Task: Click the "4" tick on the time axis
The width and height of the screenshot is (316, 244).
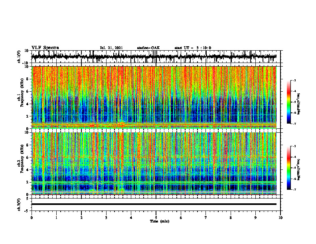Action: pyautogui.click(x=131, y=218)
